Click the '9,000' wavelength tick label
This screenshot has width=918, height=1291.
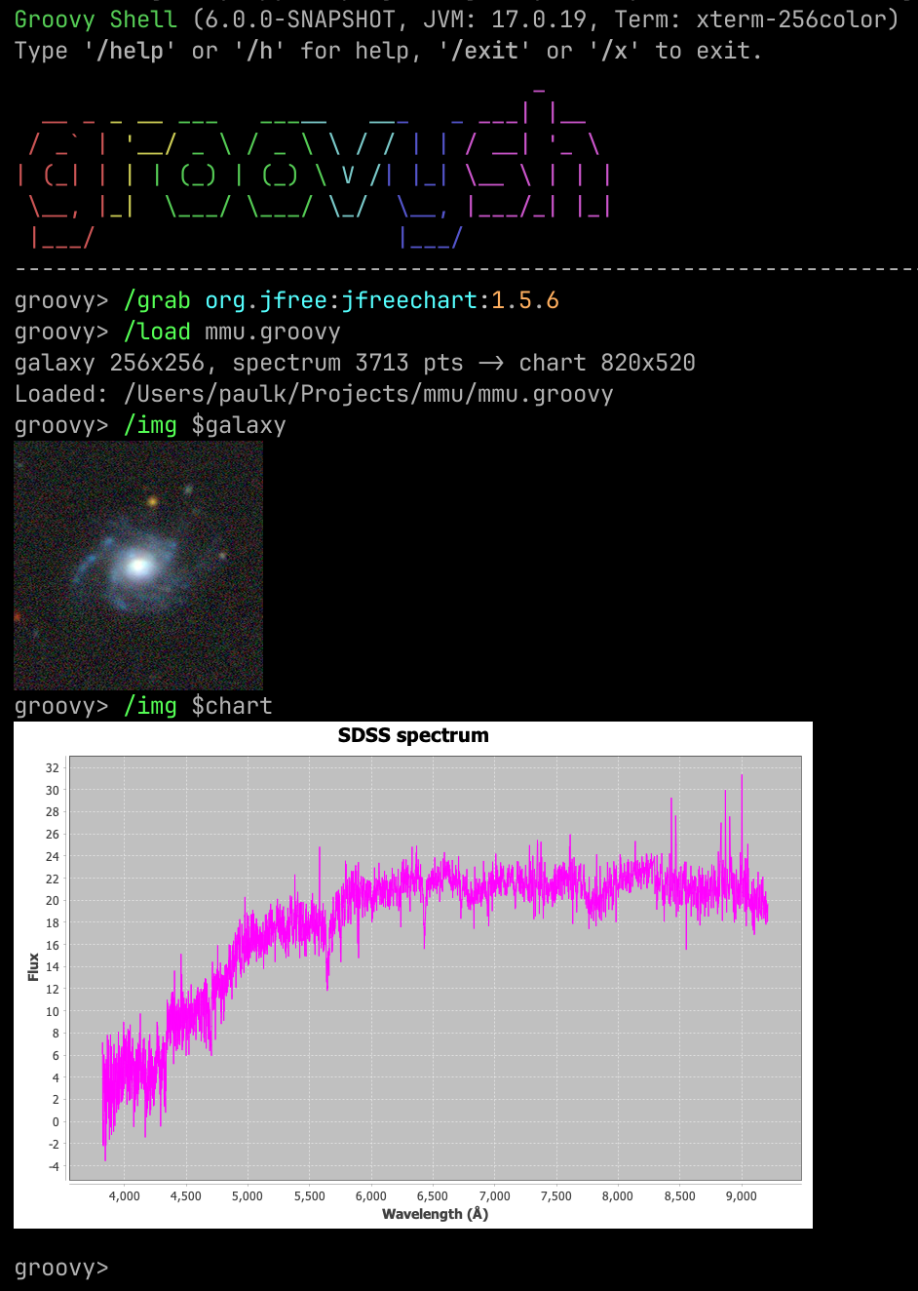tap(741, 1195)
